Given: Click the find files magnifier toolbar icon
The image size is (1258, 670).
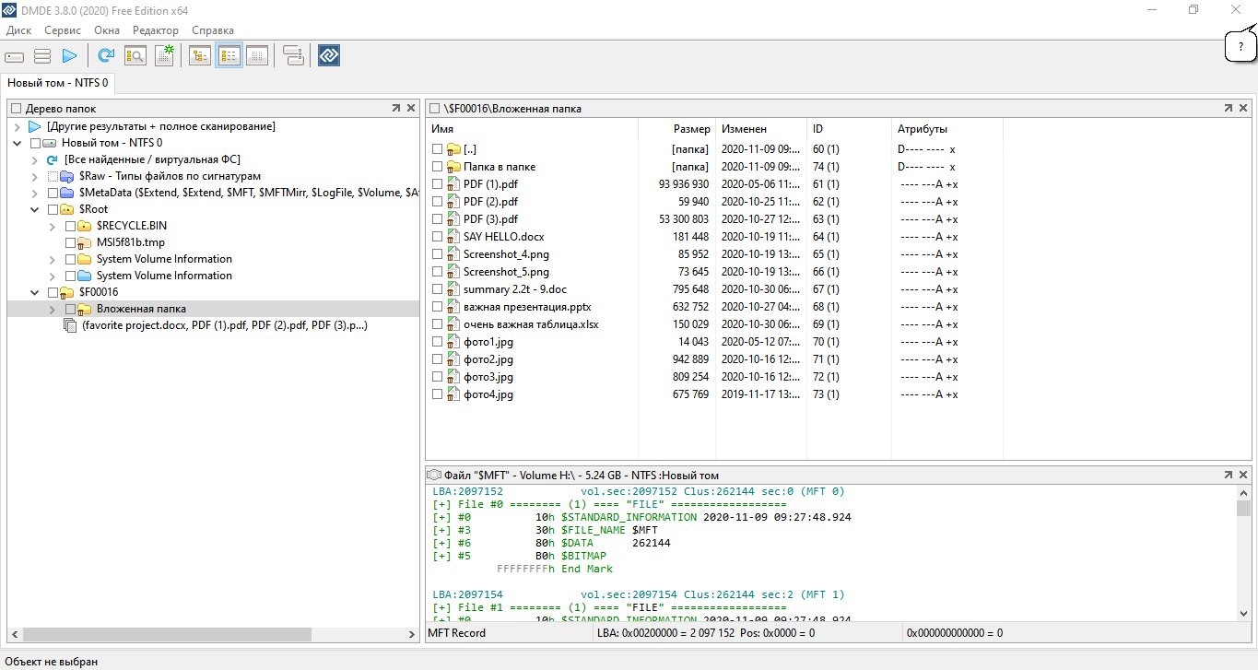Looking at the screenshot, I should pos(135,56).
